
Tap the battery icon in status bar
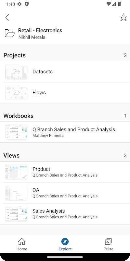click(119, 4)
